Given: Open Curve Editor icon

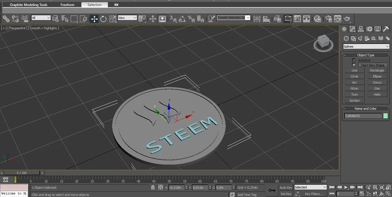Looking at the screenshot, I should 297,19.
